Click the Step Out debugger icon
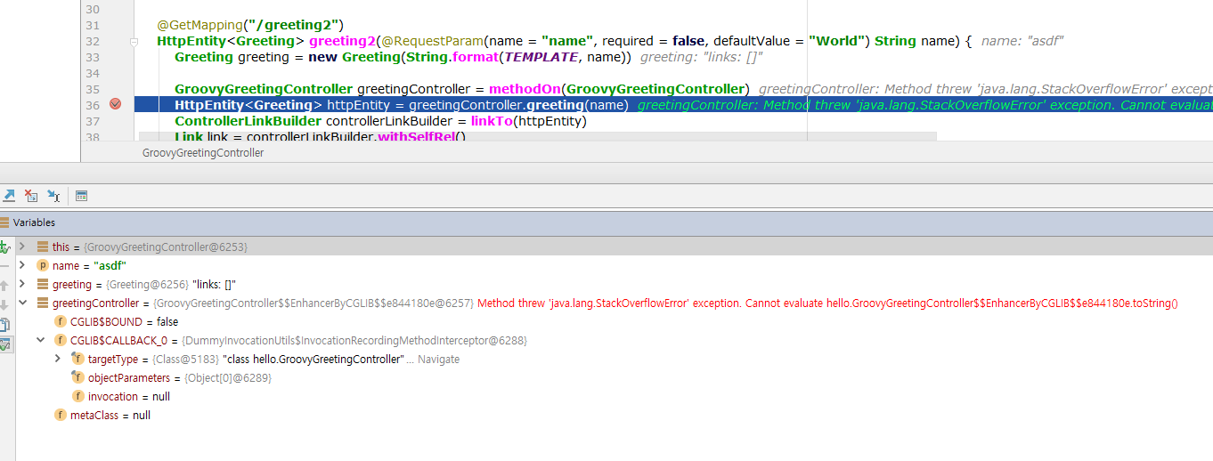The image size is (1213, 461). click(9, 196)
